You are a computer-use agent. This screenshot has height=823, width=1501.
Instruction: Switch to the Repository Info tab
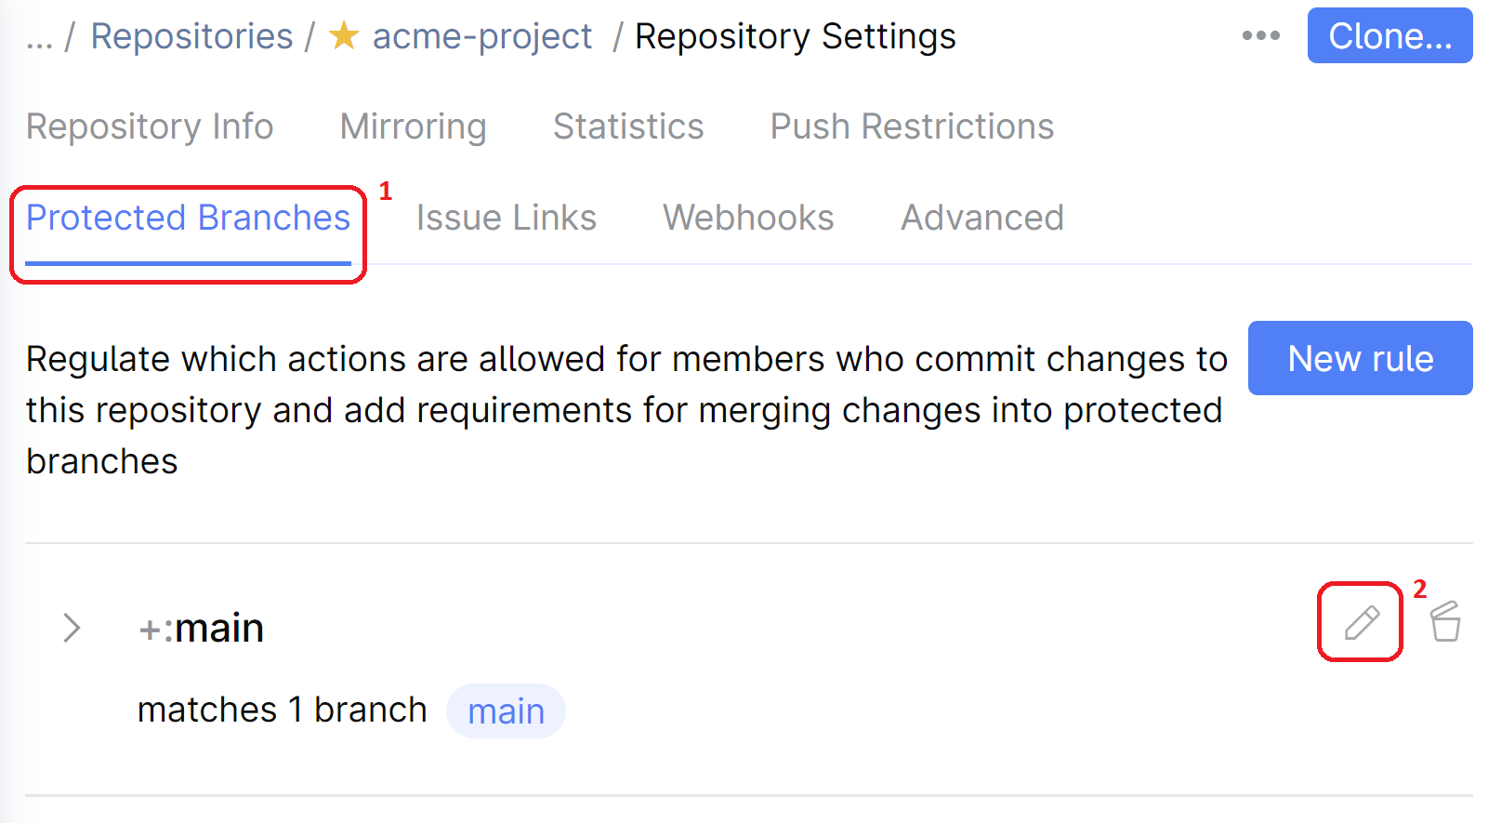150,126
